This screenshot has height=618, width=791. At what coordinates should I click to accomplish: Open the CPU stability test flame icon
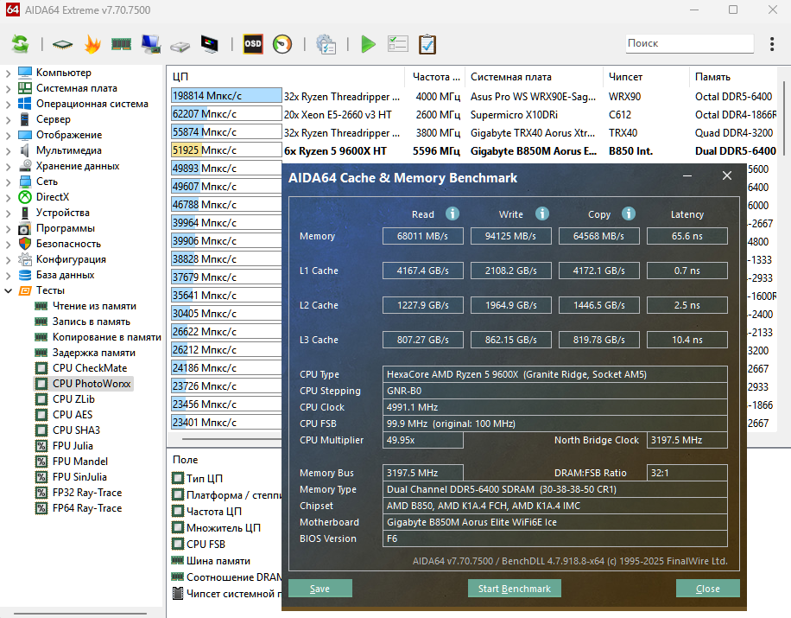(x=92, y=43)
